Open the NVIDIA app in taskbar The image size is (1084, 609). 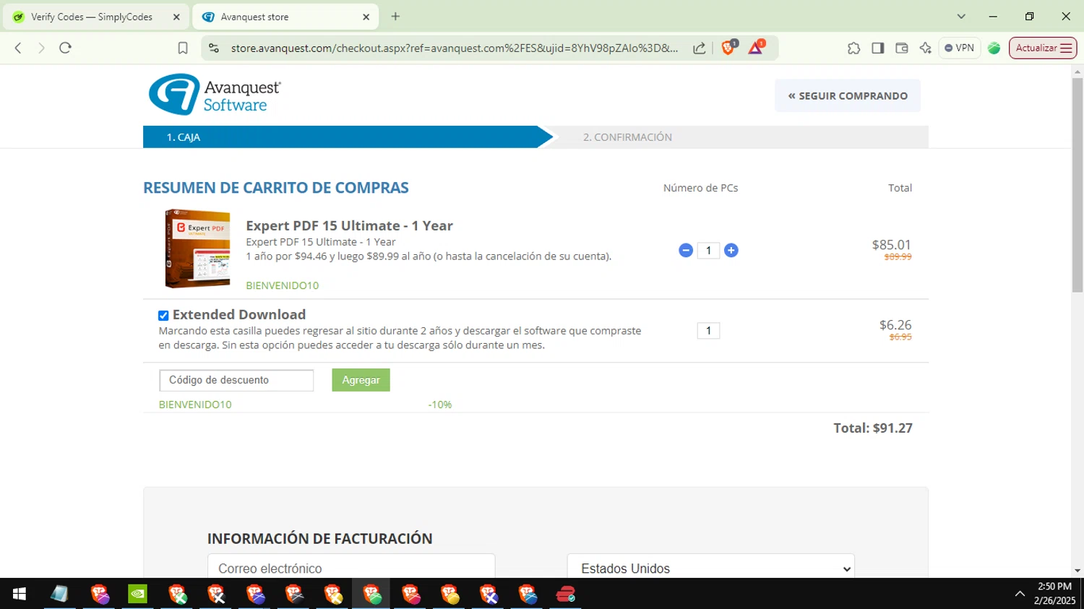[x=137, y=594]
